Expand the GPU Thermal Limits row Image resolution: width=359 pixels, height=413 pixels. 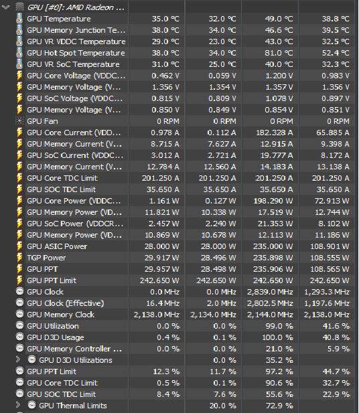click(18, 405)
